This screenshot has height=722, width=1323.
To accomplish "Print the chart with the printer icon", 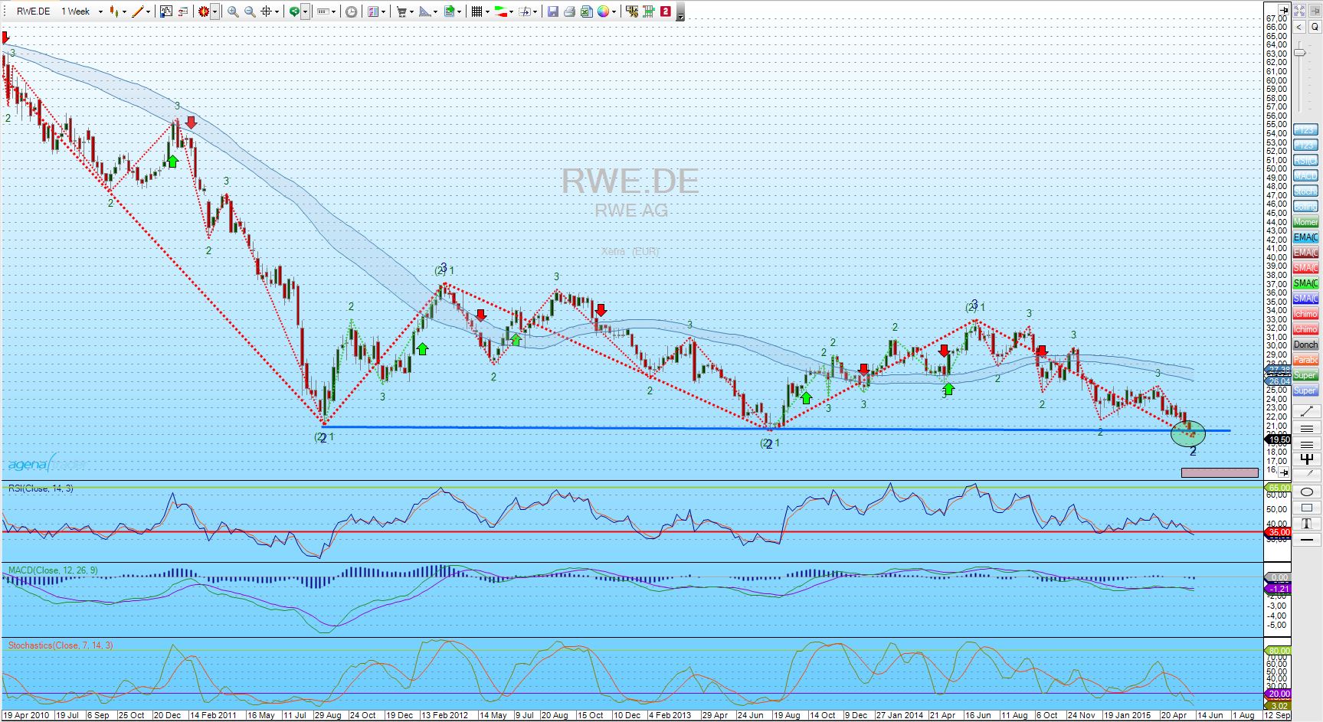I will 569,11.
